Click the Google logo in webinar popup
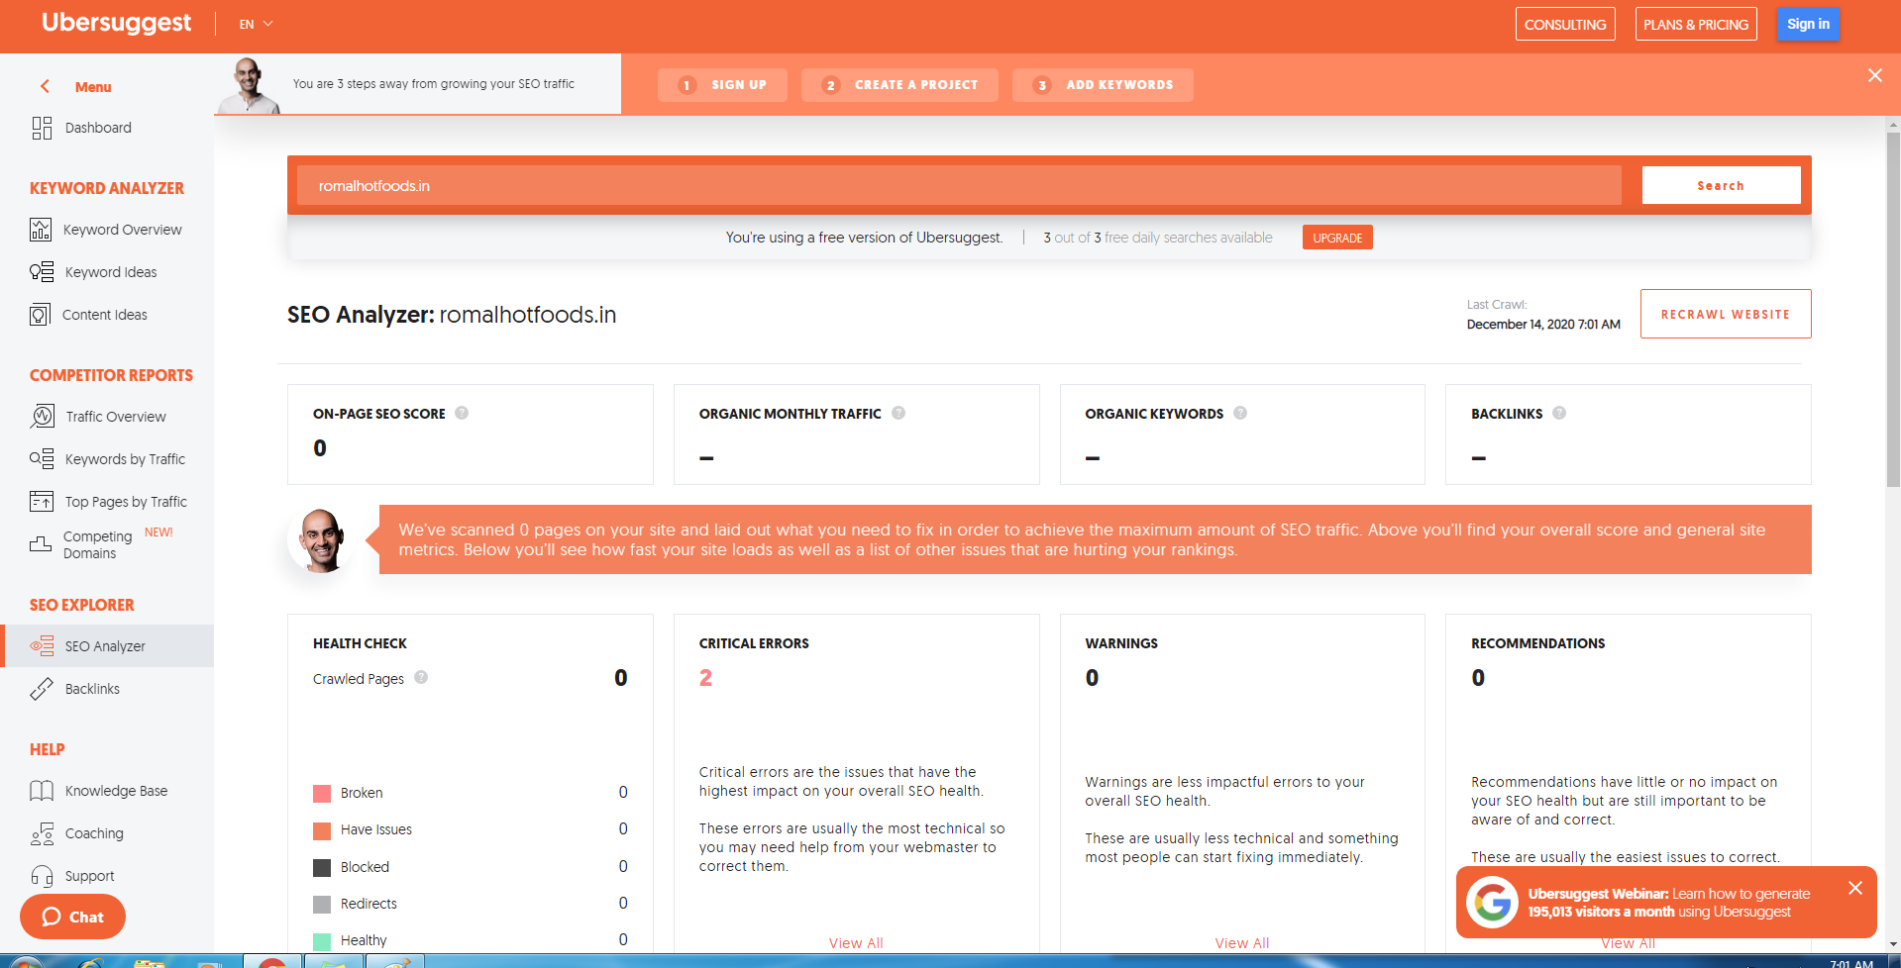Viewport: 1901px width, 968px height. point(1493,902)
